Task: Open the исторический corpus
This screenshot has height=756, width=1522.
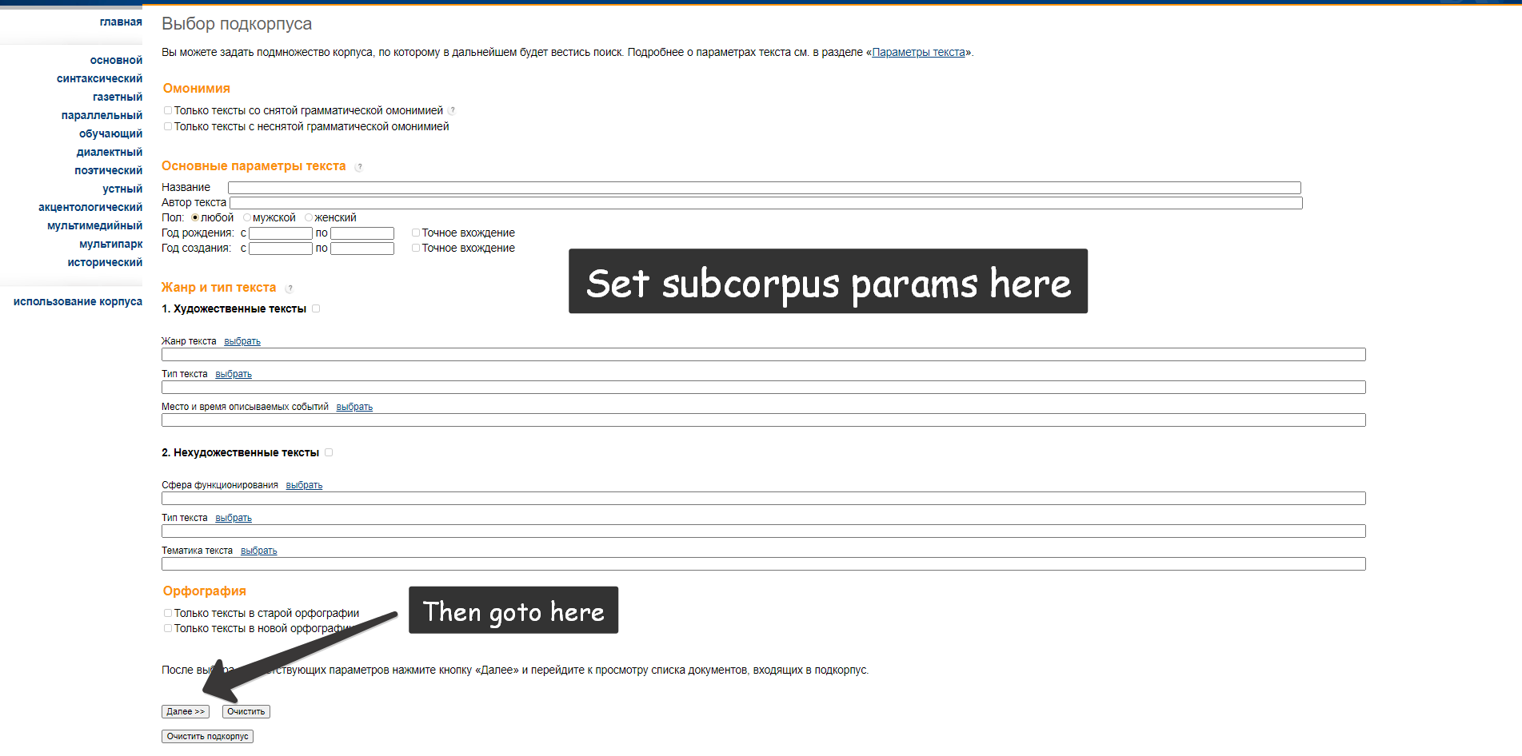Action: 105,262
